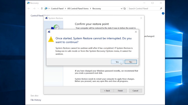Open recent locations dropdown arrow
188x105 pixels.
38,8
